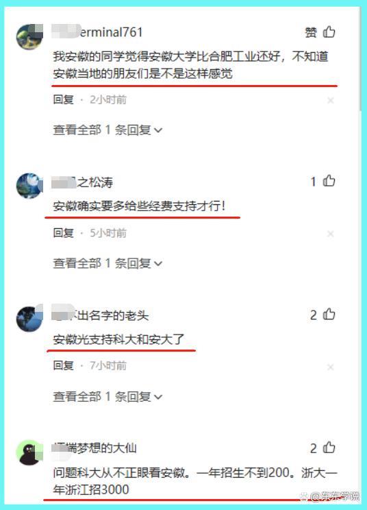
Task: Expand all replies under 经费支持 comment
Action: pyautogui.click(x=107, y=263)
